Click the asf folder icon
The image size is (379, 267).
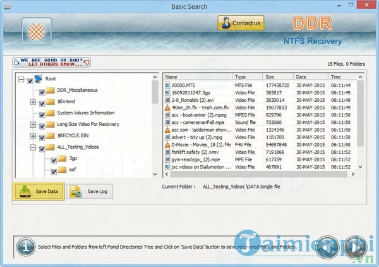pyautogui.click(x=62, y=170)
